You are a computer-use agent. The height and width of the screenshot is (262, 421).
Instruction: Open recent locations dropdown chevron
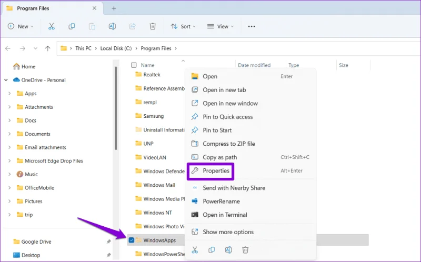click(35, 48)
